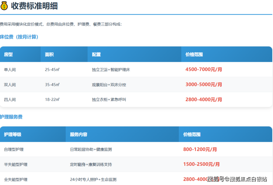Click the 面积 column header
This screenshot has width=273, height=185.
pos(49,55)
